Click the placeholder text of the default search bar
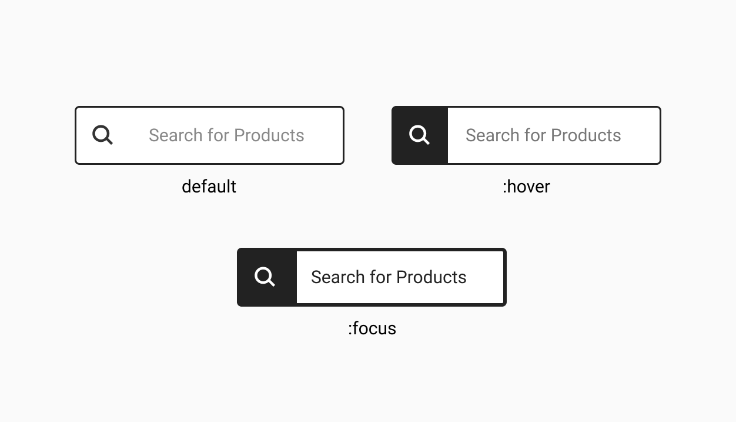 coord(226,135)
